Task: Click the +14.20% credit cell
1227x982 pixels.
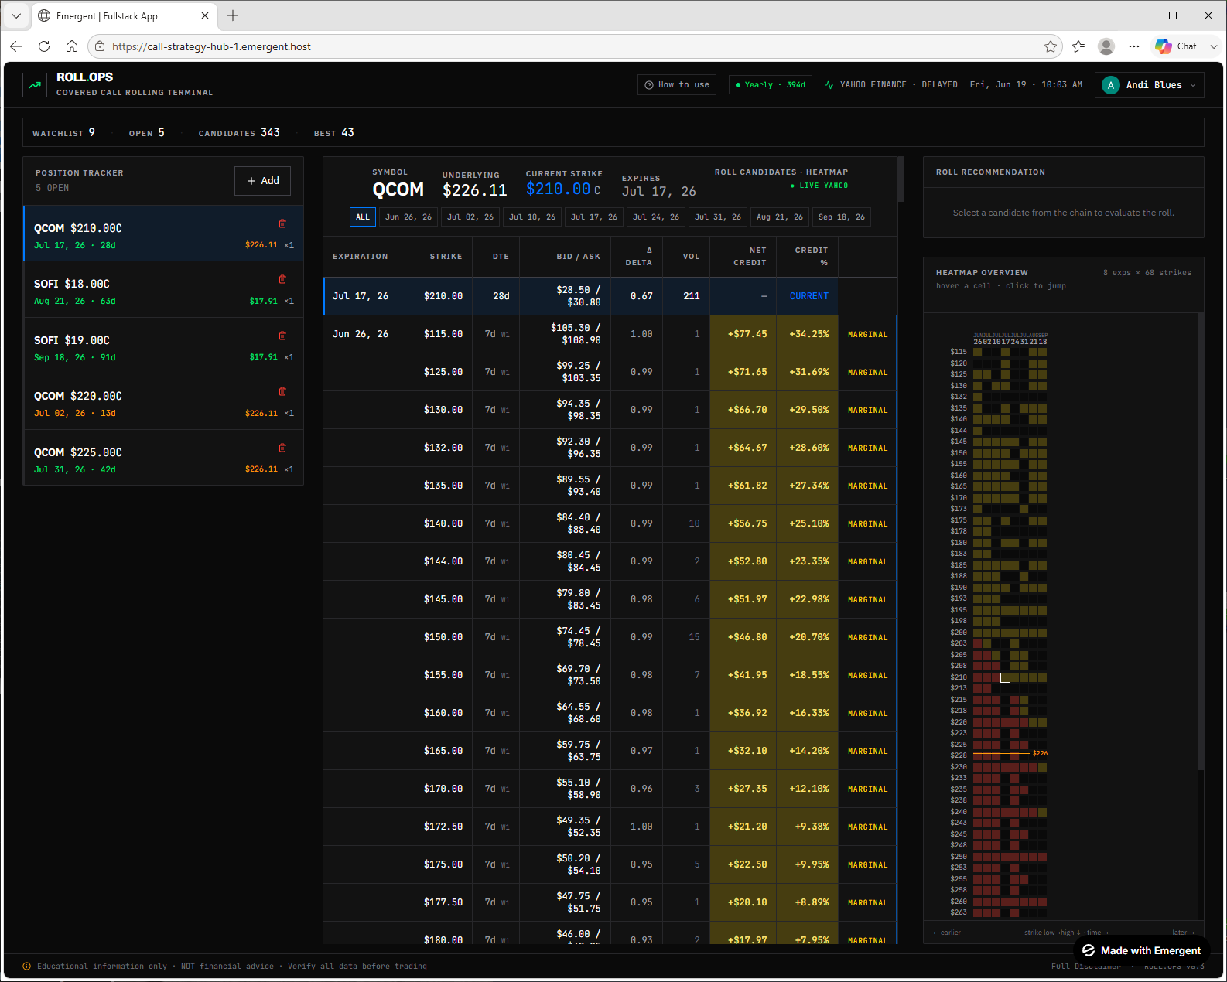Action: 808,751
